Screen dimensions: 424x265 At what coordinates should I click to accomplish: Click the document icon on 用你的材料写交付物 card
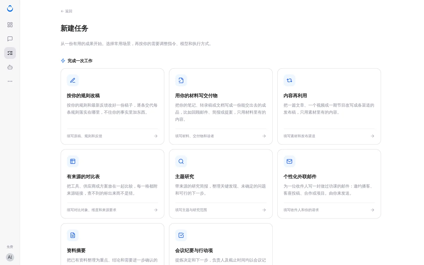pos(181,80)
